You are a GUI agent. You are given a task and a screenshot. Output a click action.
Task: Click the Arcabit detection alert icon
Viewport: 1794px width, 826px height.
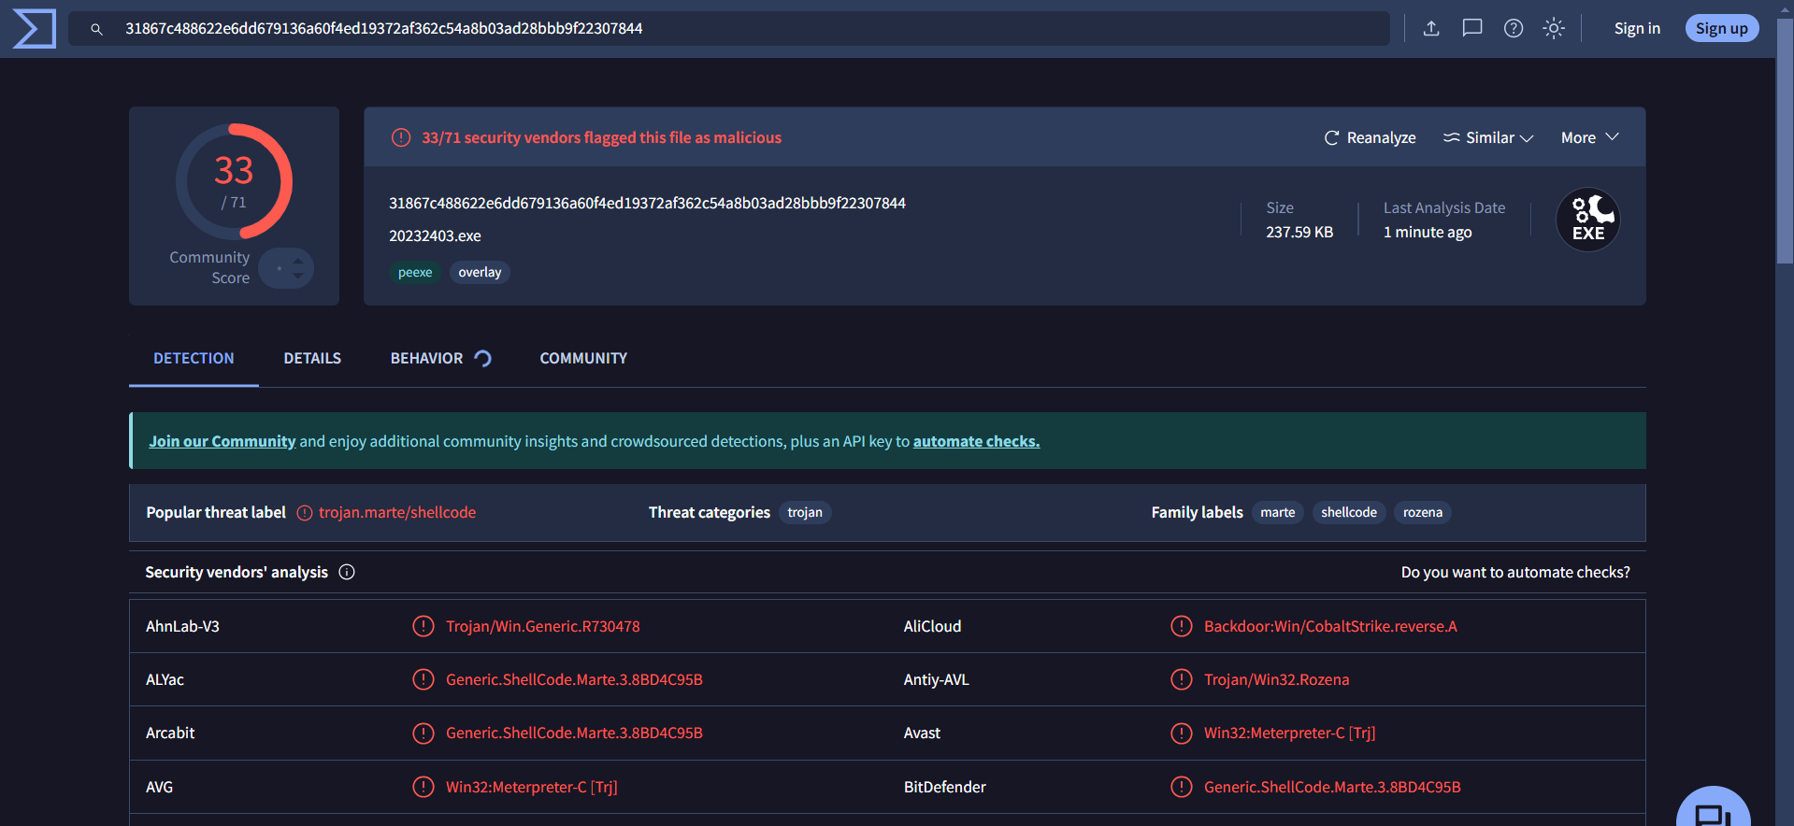(x=423, y=733)
